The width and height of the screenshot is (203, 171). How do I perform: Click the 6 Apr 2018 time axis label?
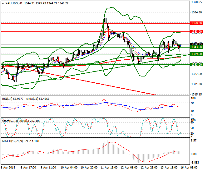8,168
